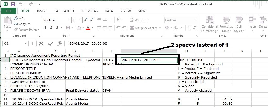Click the Middle Align icon
Screen dimensions: 268x107
tap(105, 20)
